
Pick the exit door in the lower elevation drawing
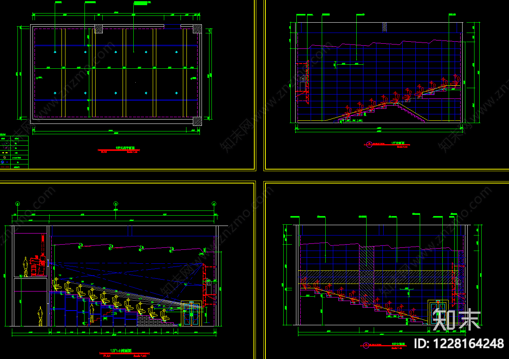[x=438, y=312]
